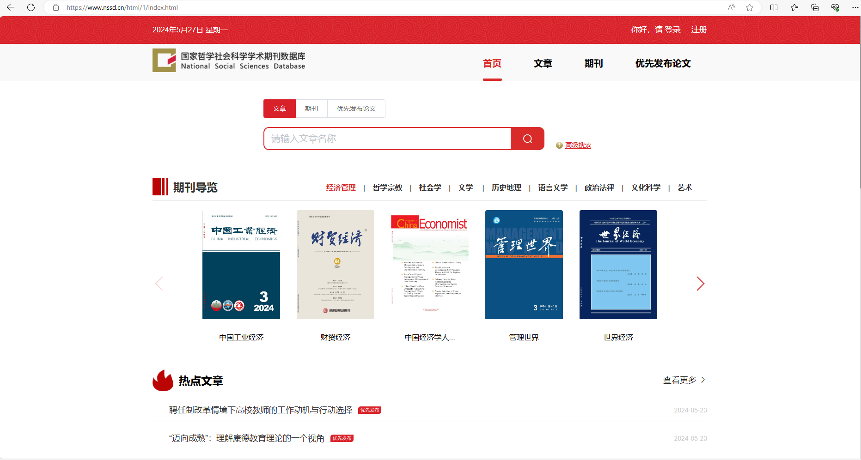Reload the page with refresh icon
Screen dimensions: 861x460
(31, 7)
